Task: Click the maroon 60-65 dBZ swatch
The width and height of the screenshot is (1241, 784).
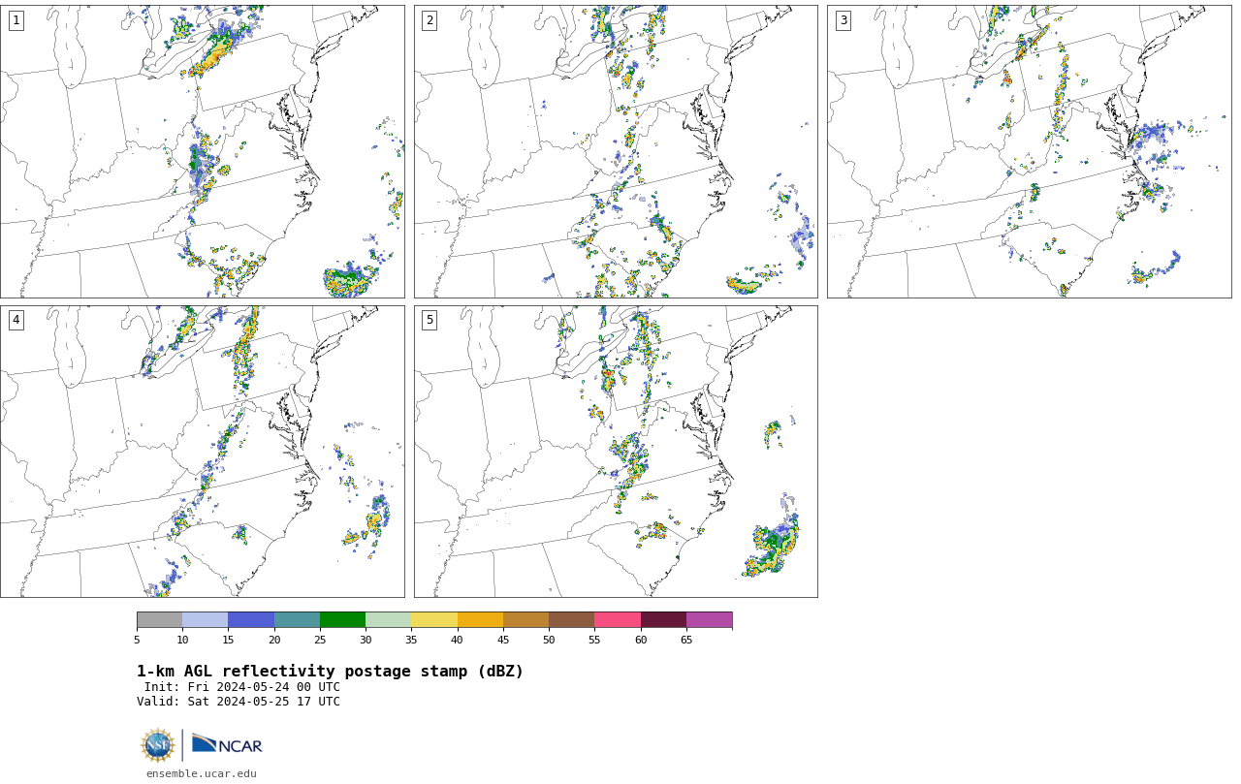Action: (663, 620)
